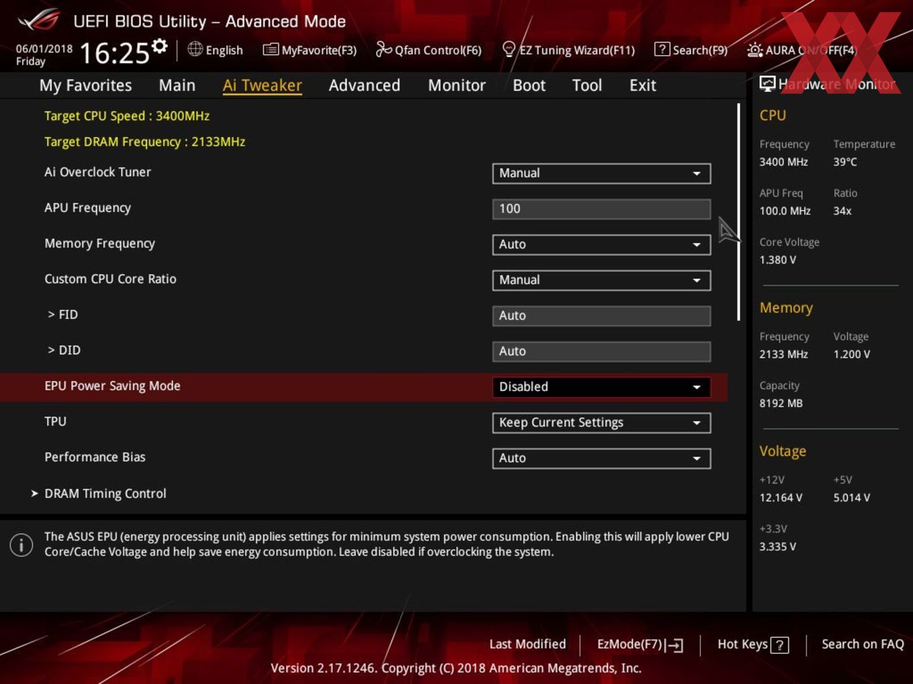Click the Qfan Control fan icon

click(x=383, y=49)
